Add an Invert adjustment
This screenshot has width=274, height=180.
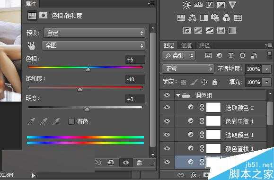point(187,31)
